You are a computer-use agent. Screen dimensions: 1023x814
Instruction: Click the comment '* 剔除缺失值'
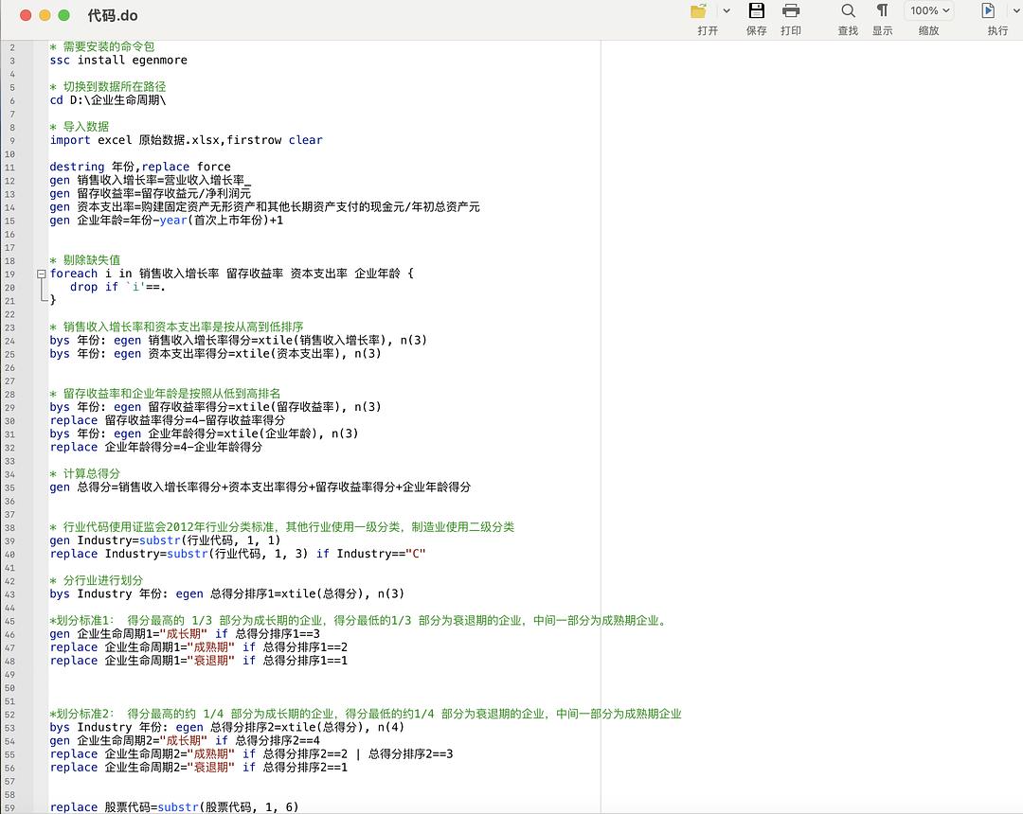point(85,260)
